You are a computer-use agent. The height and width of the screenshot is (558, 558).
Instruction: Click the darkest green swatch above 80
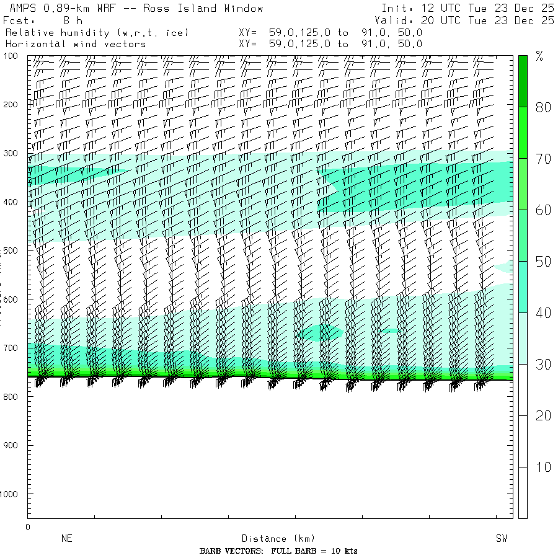pos(523,81)
